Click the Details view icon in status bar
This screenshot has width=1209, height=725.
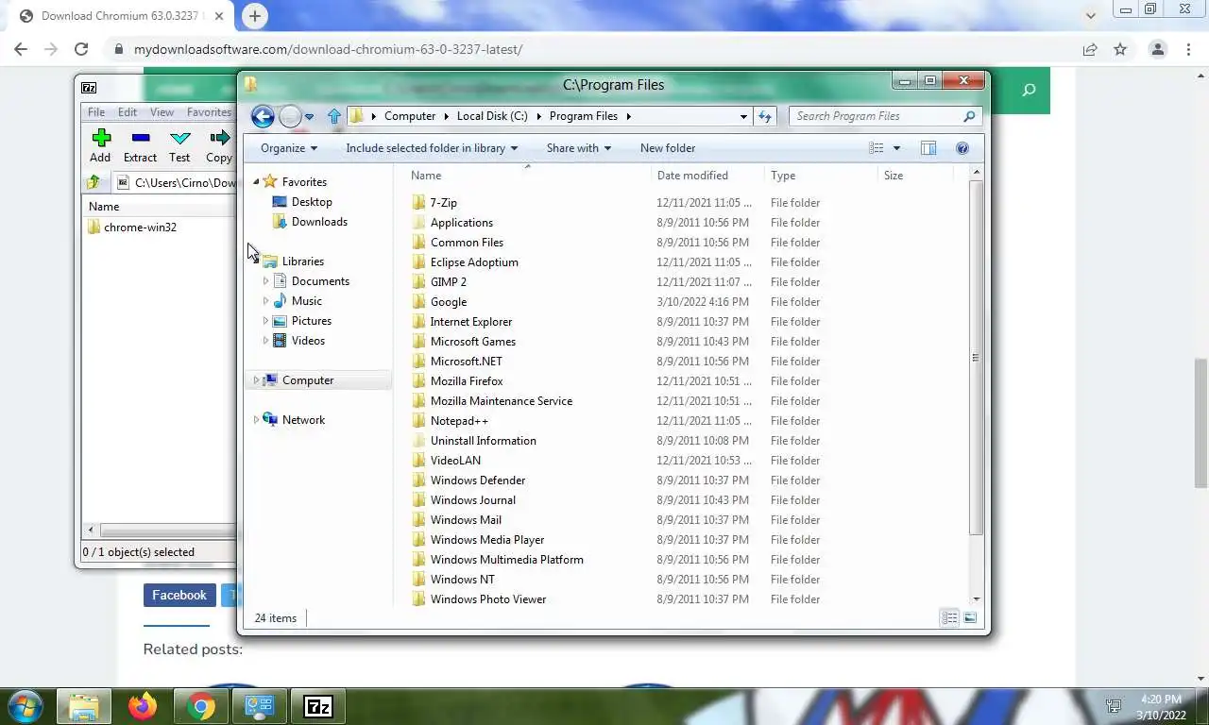click(949, 617)
